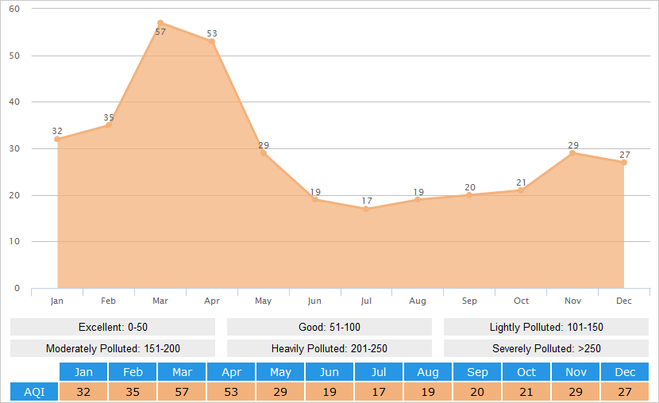659x403 pixels.
Task: Click the 'Oct' table column header
Action: pos(526,372)
